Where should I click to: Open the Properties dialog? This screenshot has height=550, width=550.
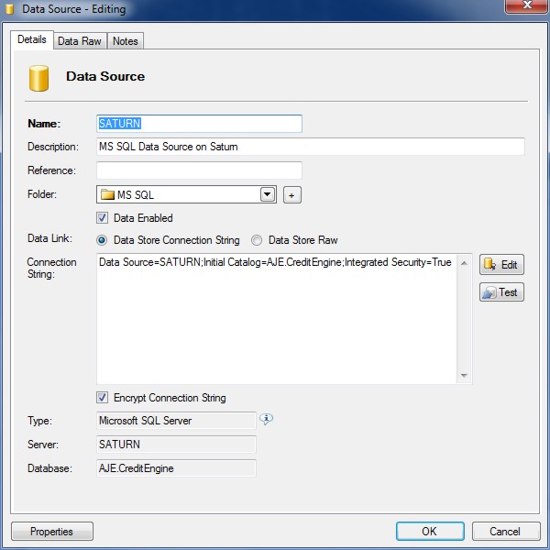coord(51,531)
